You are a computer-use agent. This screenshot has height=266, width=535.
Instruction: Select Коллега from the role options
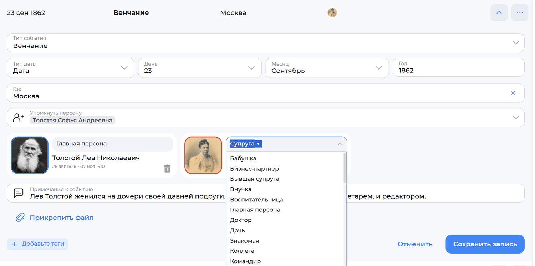pyautogui.click(x=242, y=251)
